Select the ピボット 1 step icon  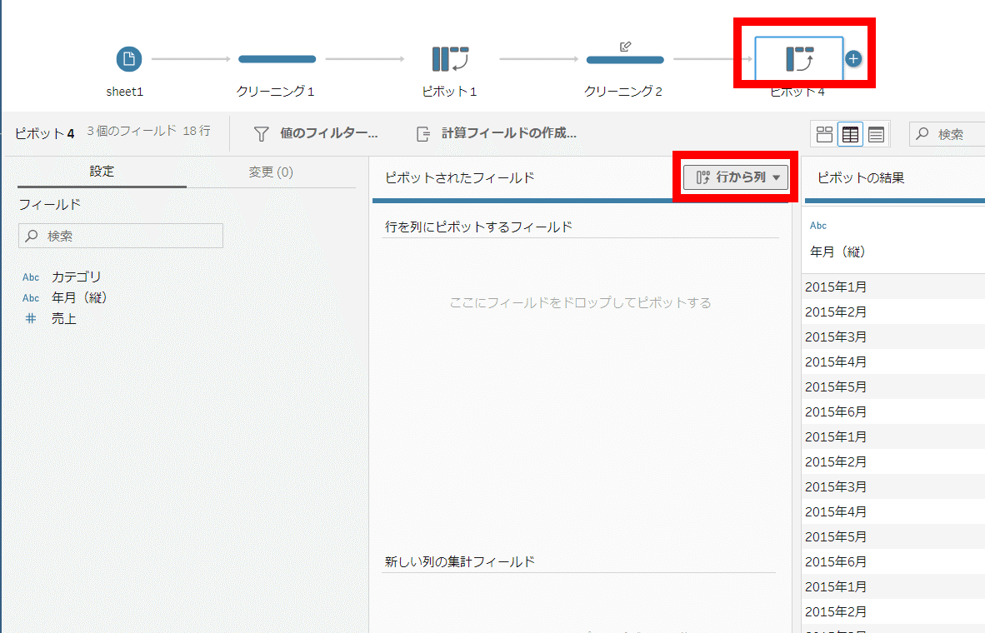pos(450,58)
